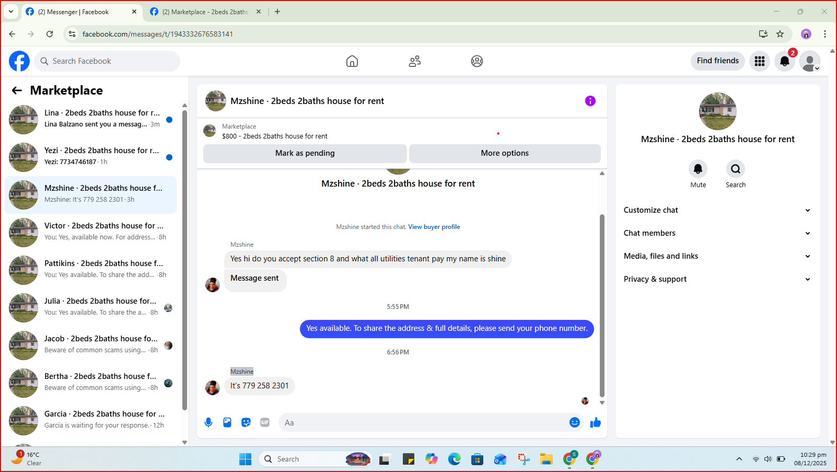Send a voice clip using microphone icon

(x=208, y=422)
